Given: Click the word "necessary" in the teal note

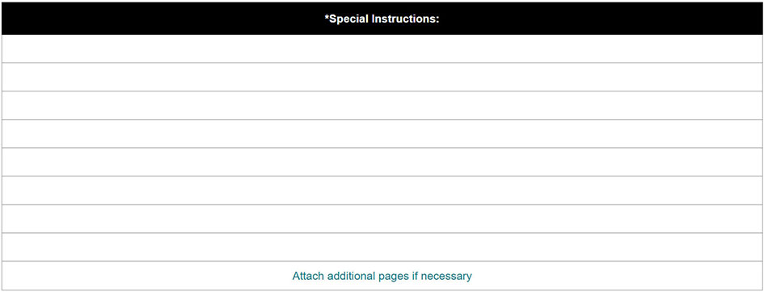Looking at the screenshot, I should click(x=446, y=277).
